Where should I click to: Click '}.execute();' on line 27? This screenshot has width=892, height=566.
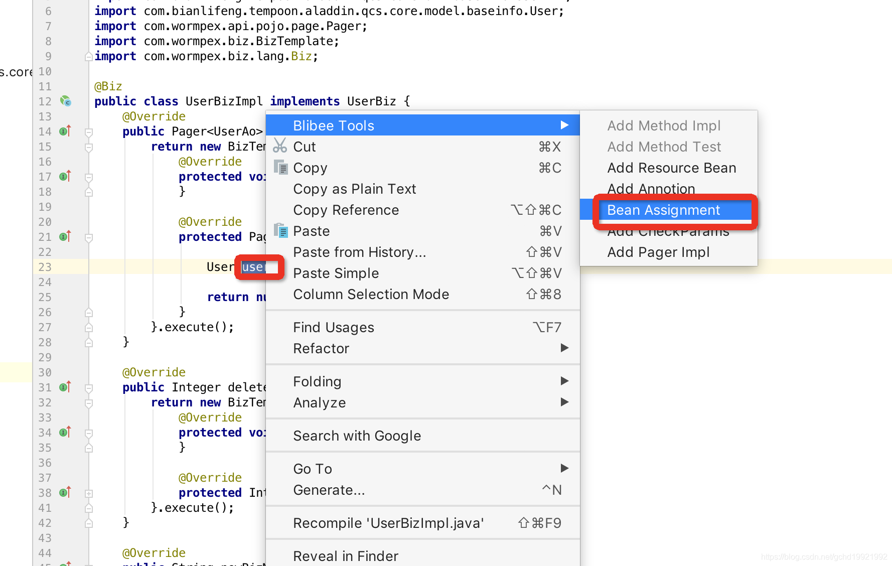click(193, 327)
